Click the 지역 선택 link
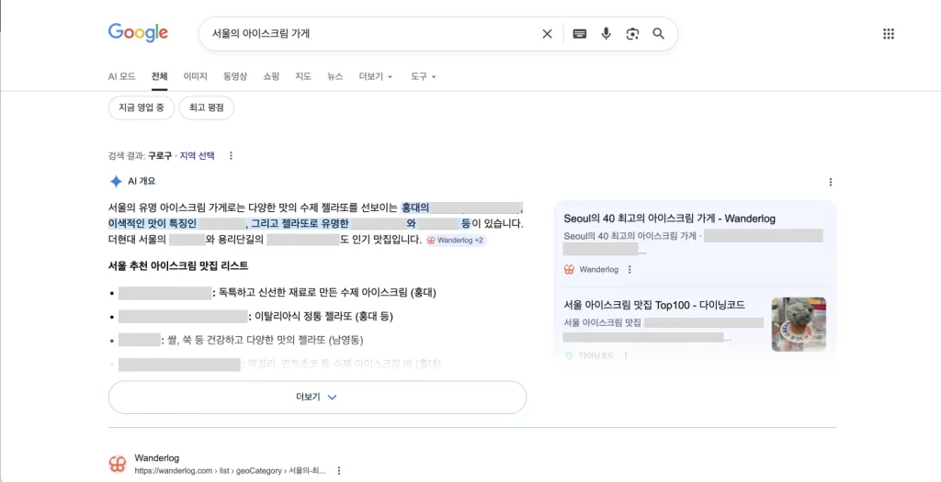This screenshot has width=941, height=482. (x=197, y=156)
